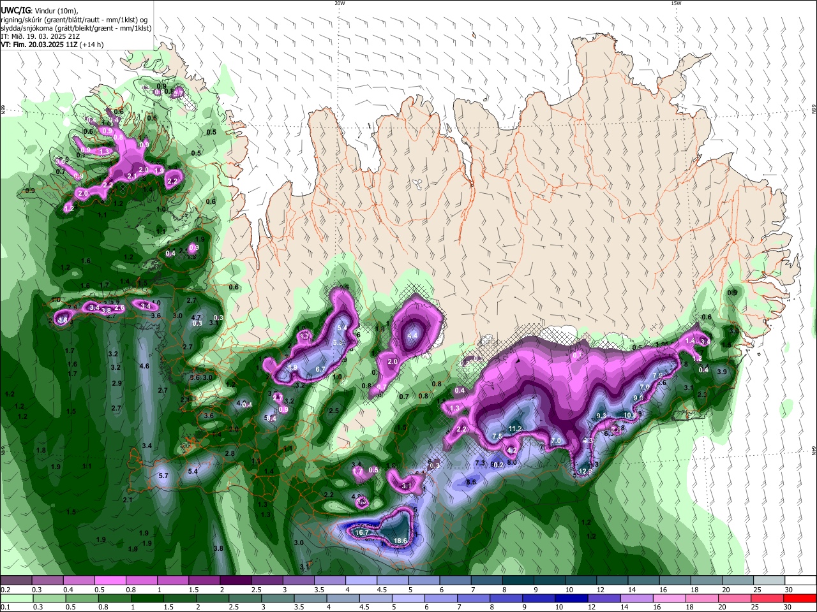
Task: Click the 'slydda/snjókoma' legend description line
Action: pyautogui.click(x=76, y=28)
